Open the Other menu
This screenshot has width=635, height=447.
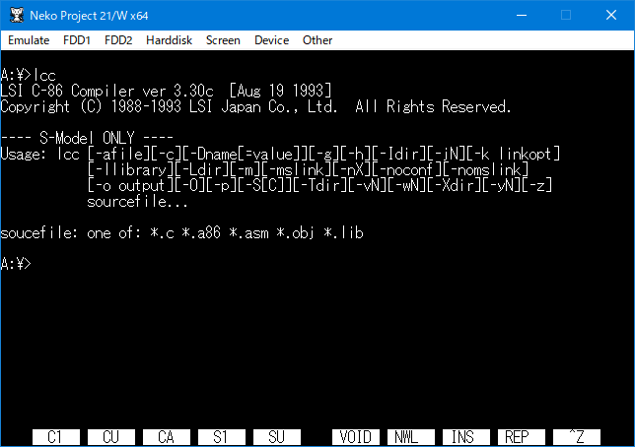point(317,40)
